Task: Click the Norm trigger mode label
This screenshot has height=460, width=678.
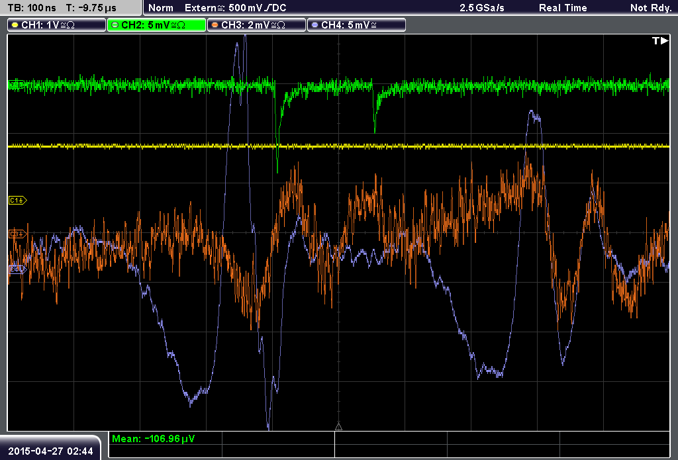Action: pos(161,8)
